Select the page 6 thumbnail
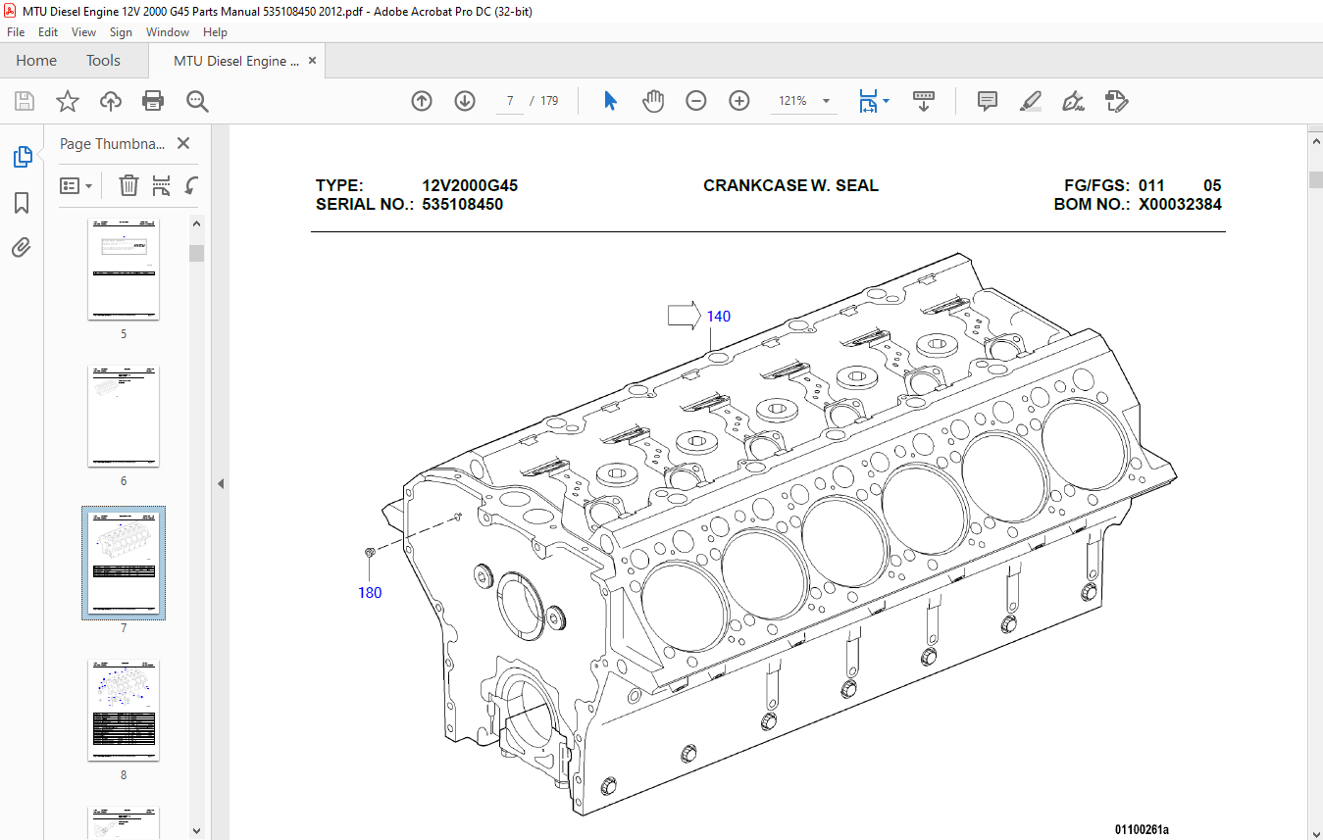This screenshot has width=1323, height=840. [x=124, y=417]
